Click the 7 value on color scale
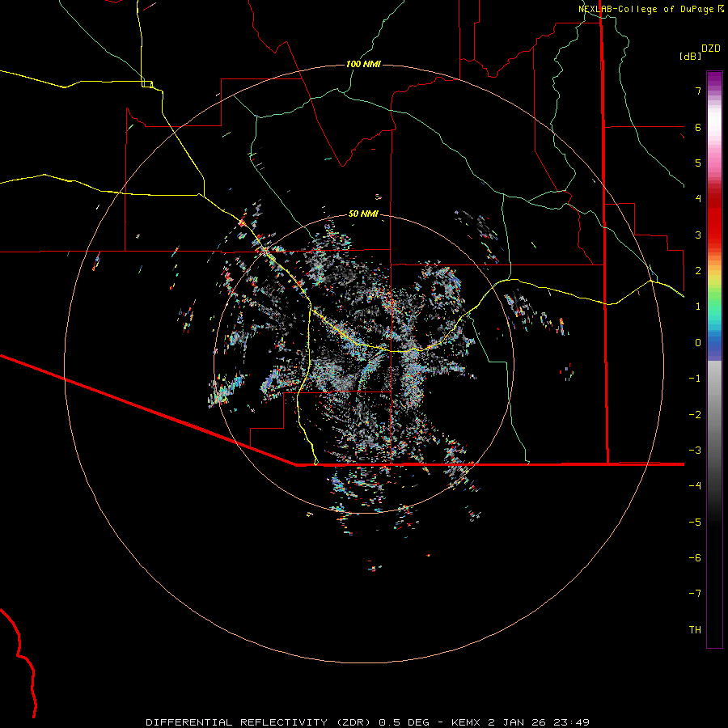This screenshot has height=728, width=728. coord(698,91)
